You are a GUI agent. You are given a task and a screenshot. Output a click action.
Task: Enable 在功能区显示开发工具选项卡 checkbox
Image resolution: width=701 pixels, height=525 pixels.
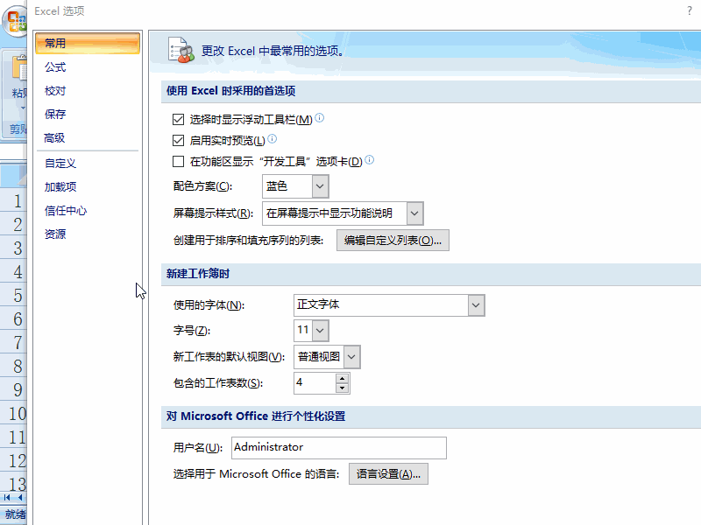point(179,161)
